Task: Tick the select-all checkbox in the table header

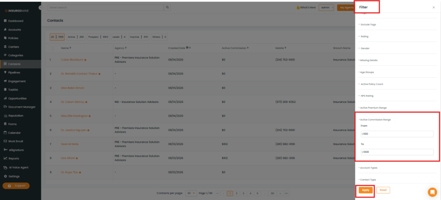Action: click(x=52, y=48)
